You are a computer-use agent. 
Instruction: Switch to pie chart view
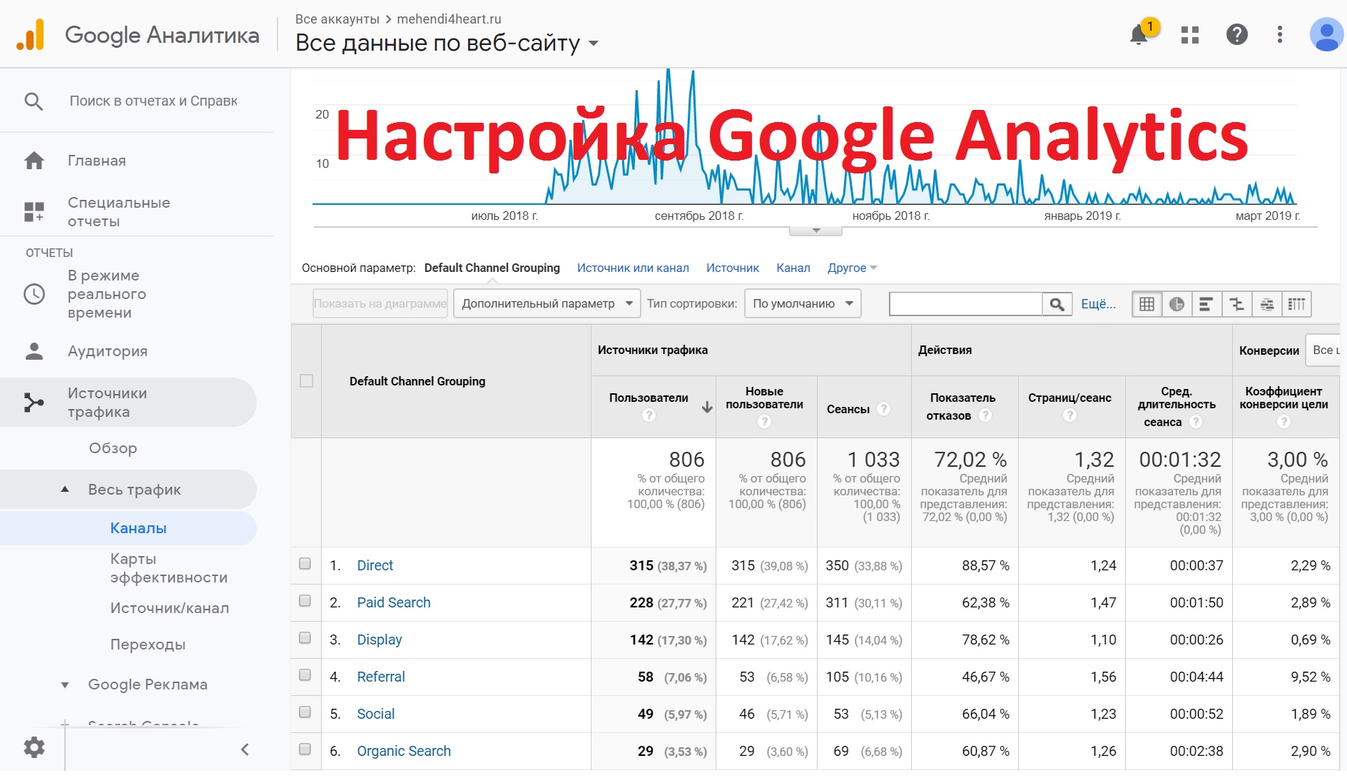click(x=1176, y=304)
